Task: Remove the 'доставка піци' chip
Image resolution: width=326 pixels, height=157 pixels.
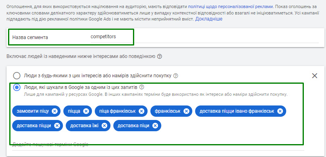Action: tap(155, 126)
